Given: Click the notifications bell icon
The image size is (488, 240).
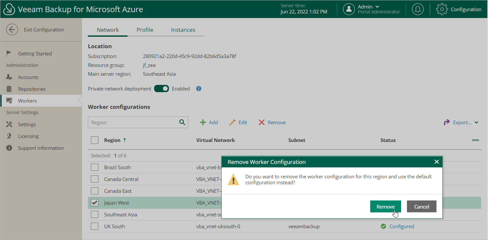Looking at the screenshot, I should click(x=417, y=9).
